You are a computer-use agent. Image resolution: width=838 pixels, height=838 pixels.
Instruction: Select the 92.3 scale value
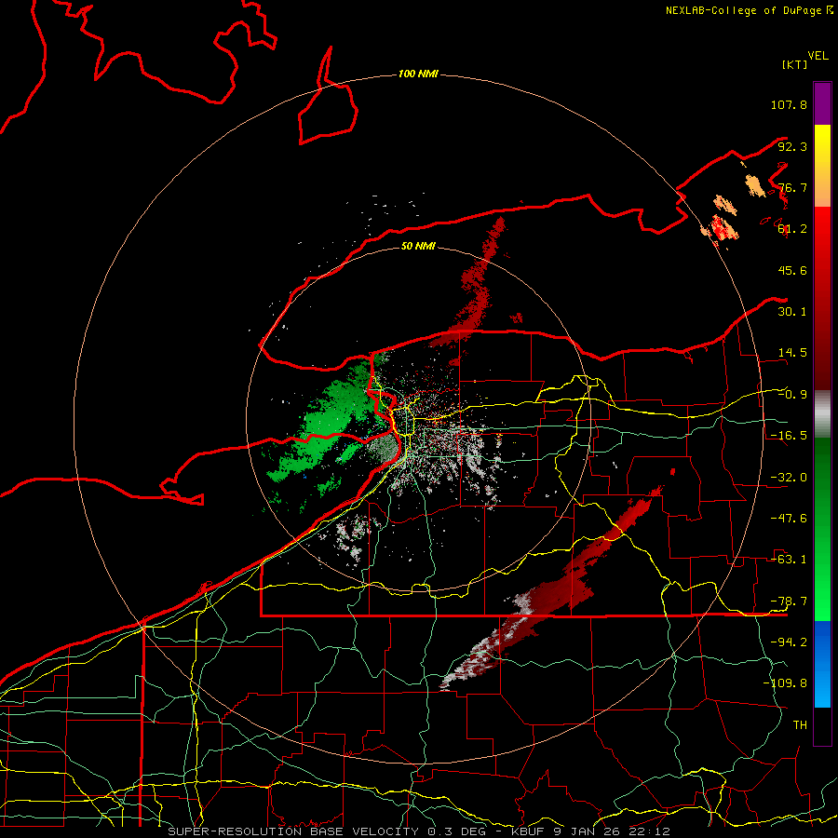pyautogui.click(x=792, y=146)
